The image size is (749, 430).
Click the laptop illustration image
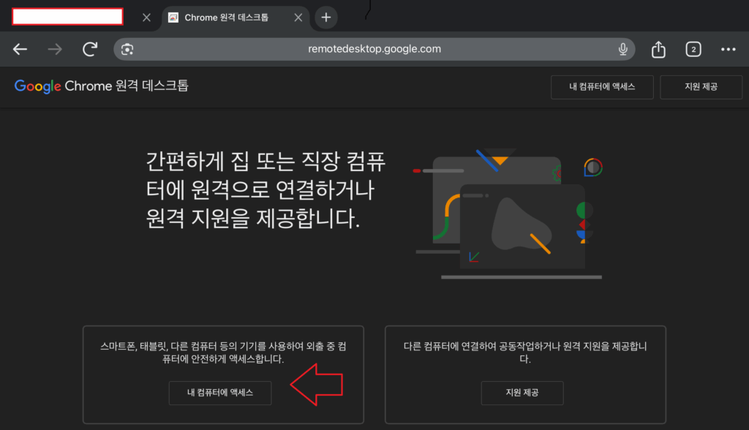pyautogui.click(x=508, y=214)
